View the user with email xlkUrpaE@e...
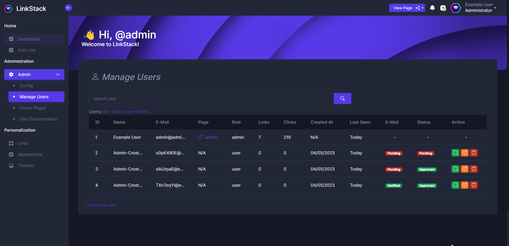This screenshot has width=509, height=246. coord(455,169)
